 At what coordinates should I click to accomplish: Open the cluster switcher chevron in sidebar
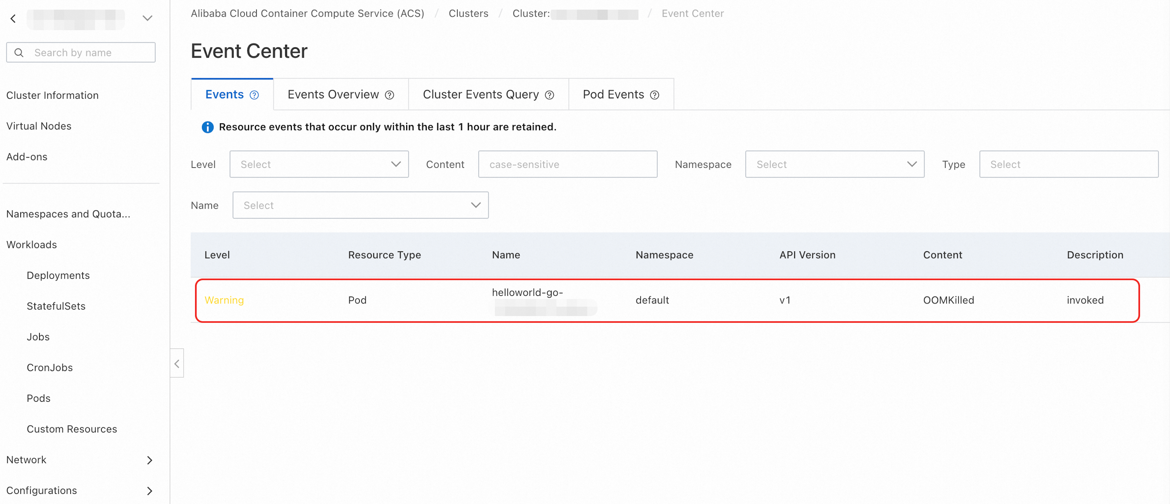pos(147,18)
